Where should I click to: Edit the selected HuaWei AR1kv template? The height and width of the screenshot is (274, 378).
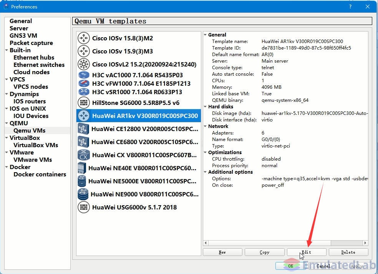(x=307, y=252)
